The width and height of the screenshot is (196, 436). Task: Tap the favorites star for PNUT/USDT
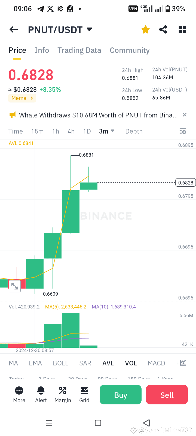click(145, 29)
